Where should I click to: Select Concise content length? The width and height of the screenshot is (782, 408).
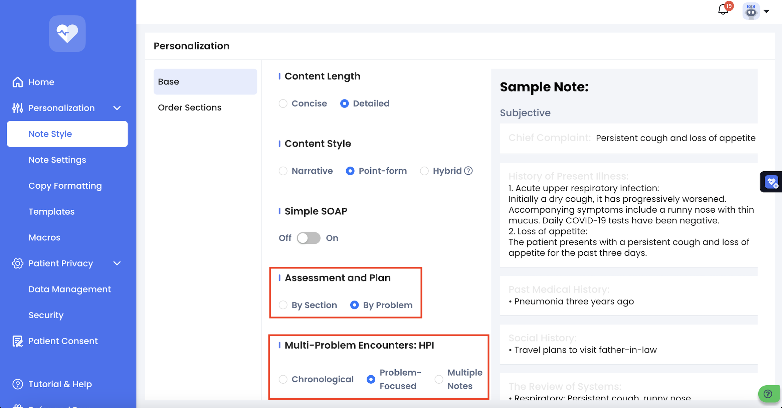[x=283, y=104]
